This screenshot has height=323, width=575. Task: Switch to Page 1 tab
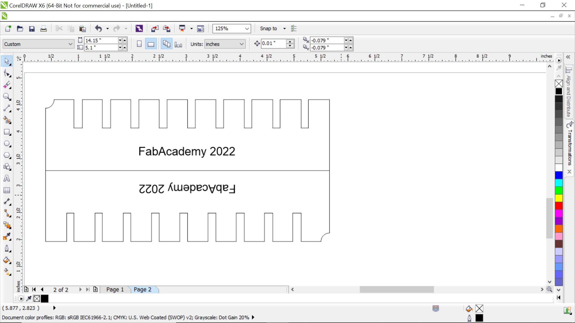pos(115,290)
